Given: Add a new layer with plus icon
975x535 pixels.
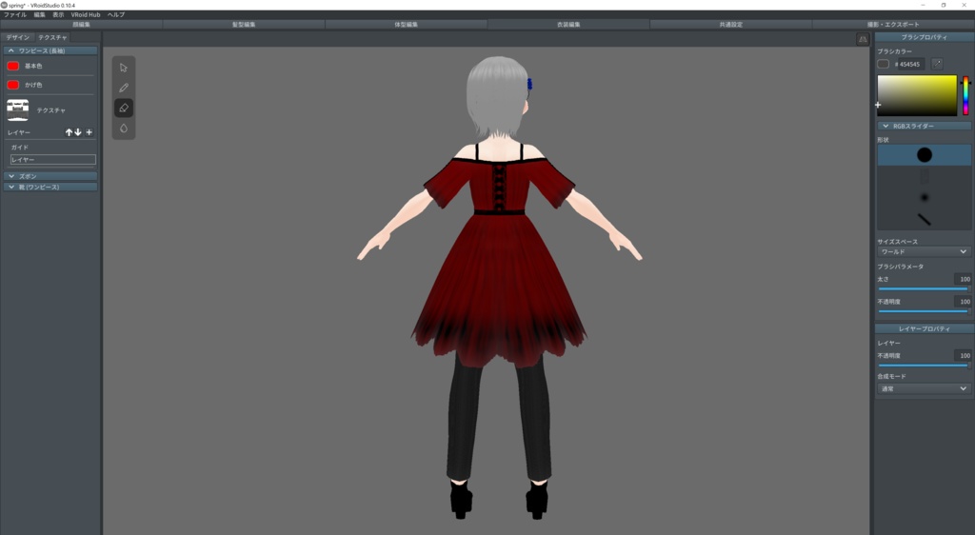Looking at the screenshot, I should point(89,132).
